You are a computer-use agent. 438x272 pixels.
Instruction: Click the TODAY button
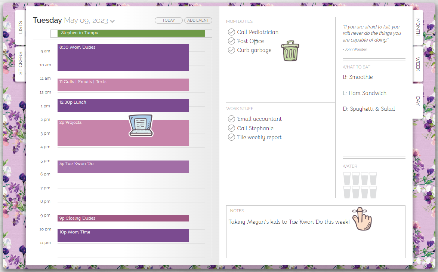[169, 20]
